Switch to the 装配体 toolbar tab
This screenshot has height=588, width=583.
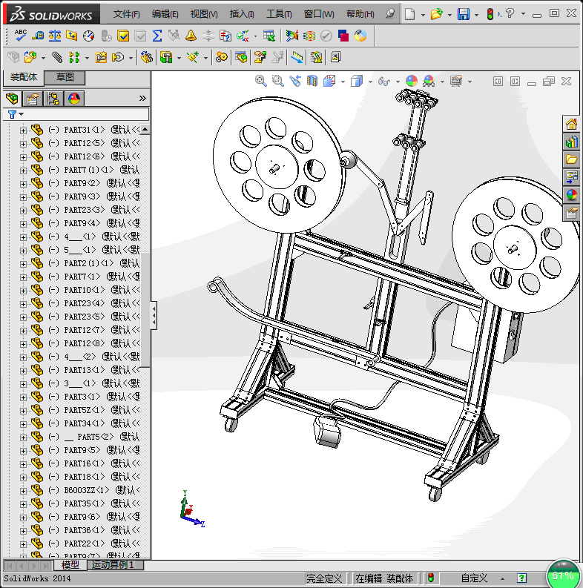[24, 77]
